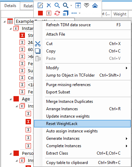Click the solid red square attribute icon
The height and width of the screenshot is (167, 132).
(40, 13)
